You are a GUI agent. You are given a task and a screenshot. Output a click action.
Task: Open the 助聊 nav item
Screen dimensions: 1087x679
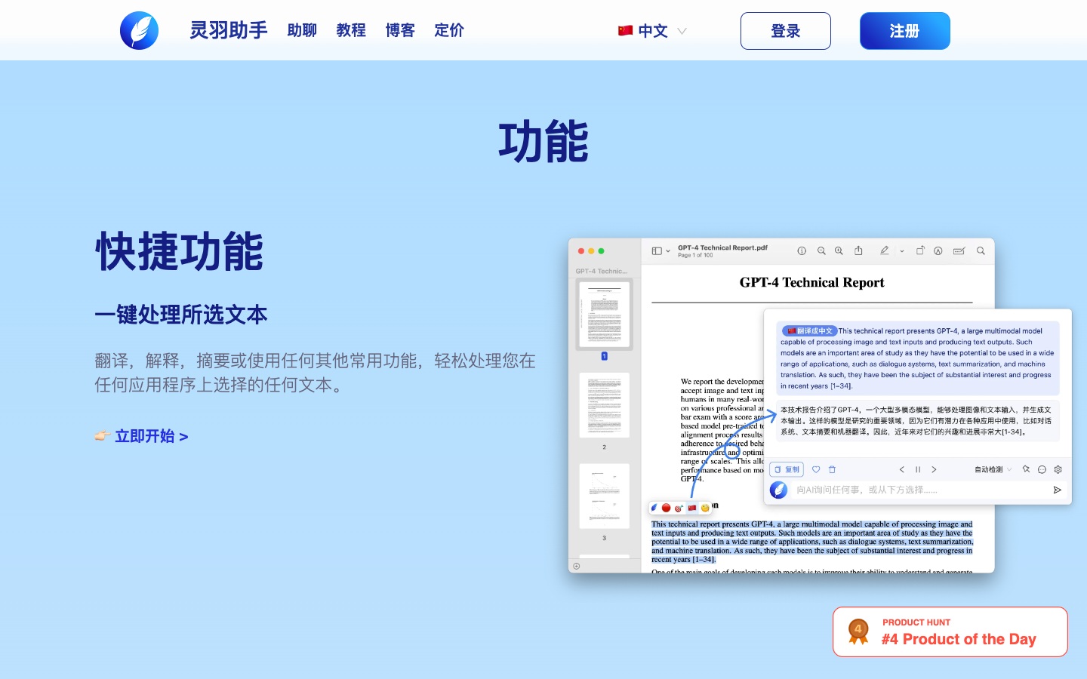pos(302,30)
